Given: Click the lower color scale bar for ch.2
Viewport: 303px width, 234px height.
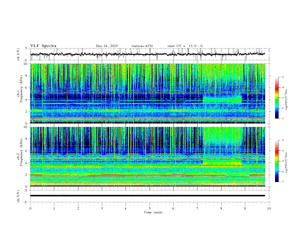Looking at the screenshot, I should pos(277,161).
